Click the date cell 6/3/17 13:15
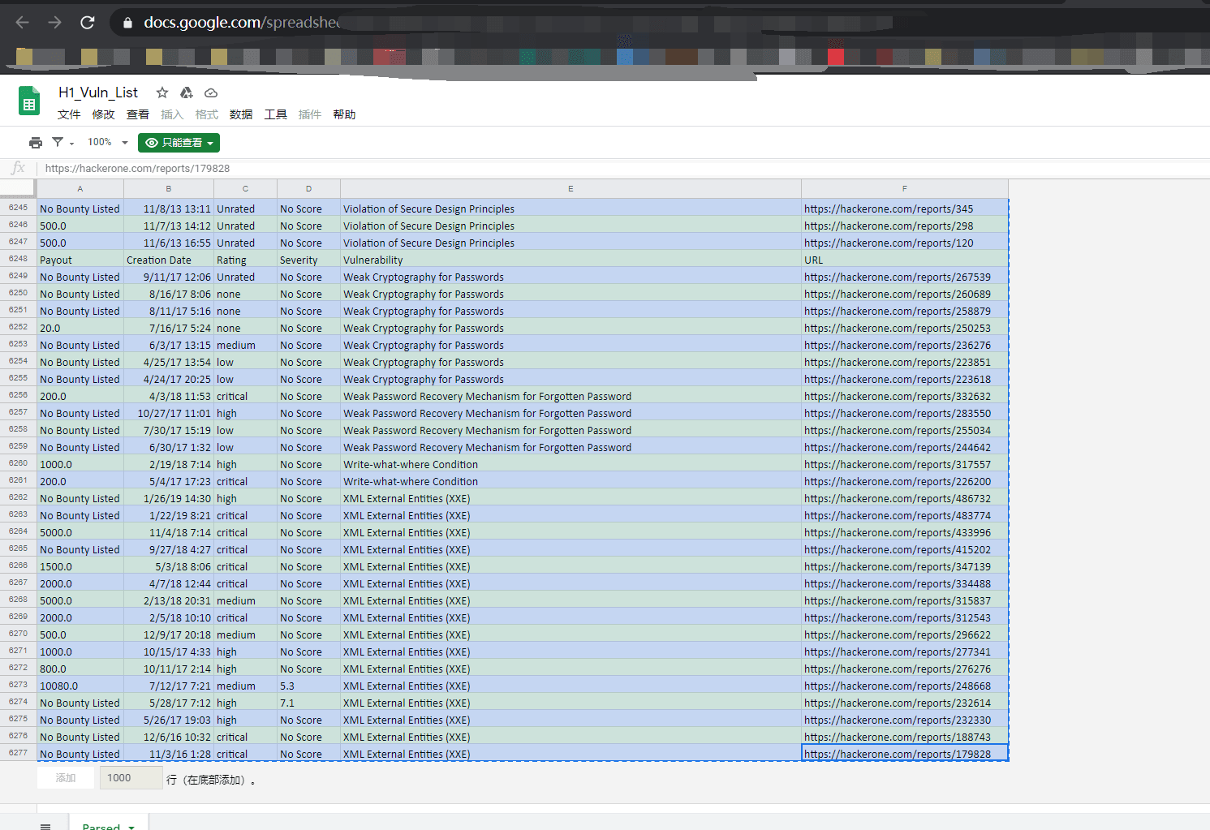Screen dimensions: 1210x830 tap(169, 346)
